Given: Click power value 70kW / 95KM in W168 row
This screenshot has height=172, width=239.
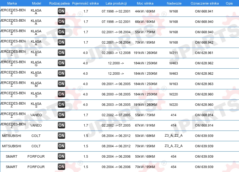Looking at the screenshot, I should tap(145, 42).
